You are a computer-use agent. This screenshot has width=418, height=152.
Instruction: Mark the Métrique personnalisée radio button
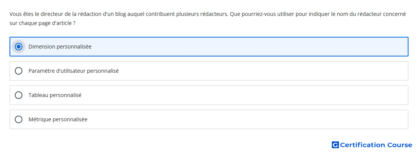tap(18, 119)
